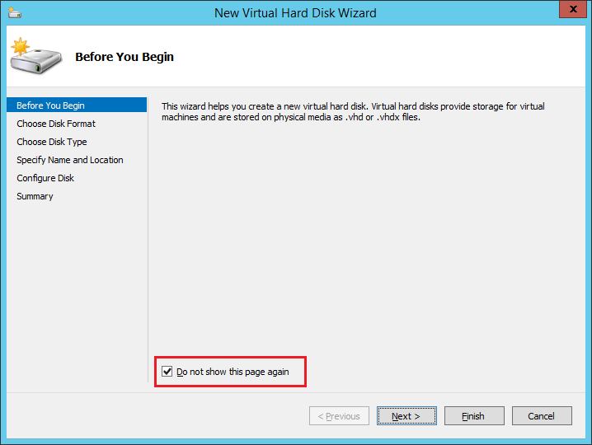Cancel the wizard

(x=542, y=416)
